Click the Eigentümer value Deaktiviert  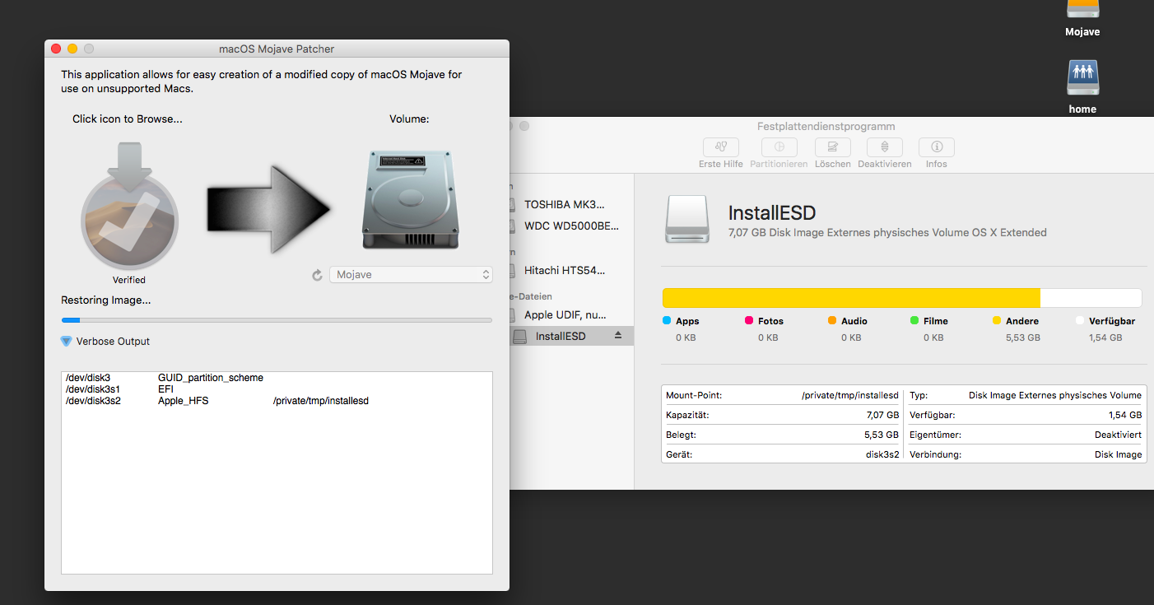pos(1118,435)
